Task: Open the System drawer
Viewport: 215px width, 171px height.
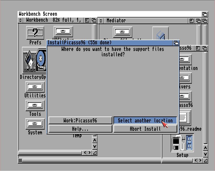Action: click(x=35, y=124)
